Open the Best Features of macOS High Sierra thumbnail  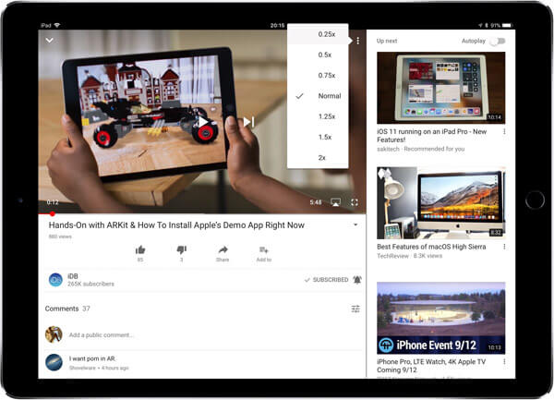pos(441,203)
